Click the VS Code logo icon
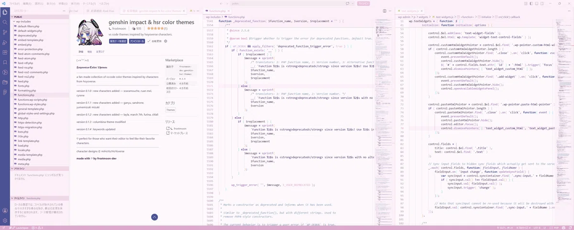Viewport: 574px width, 230px height. tap(4, 3)
